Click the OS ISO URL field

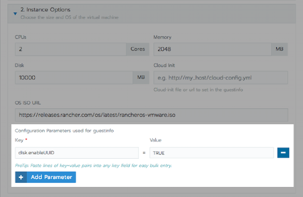151,115
